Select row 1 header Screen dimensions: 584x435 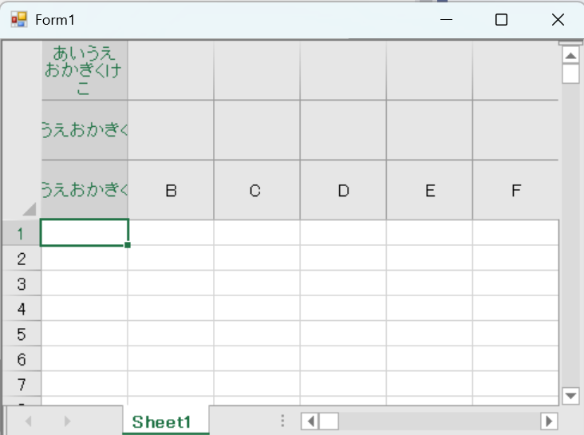pyautogui.click(x=22, y=233)
